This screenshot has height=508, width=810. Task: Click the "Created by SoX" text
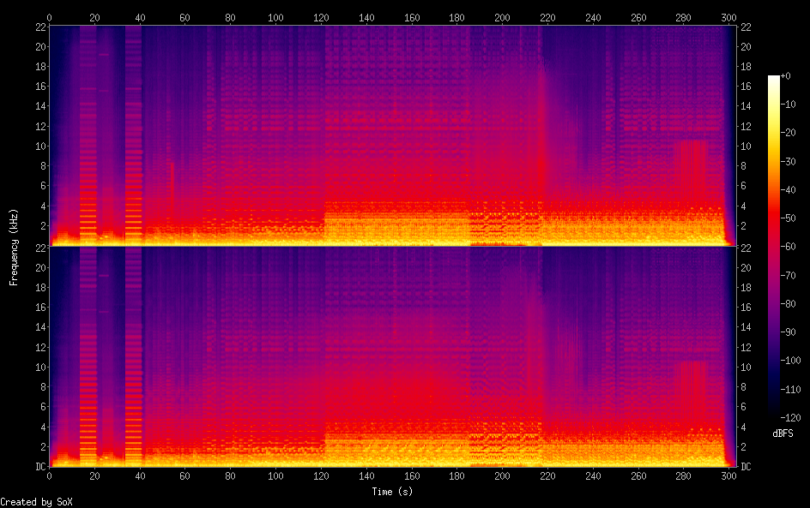36,502
